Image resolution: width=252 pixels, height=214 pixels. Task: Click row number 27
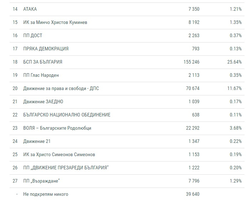point(15,181)
